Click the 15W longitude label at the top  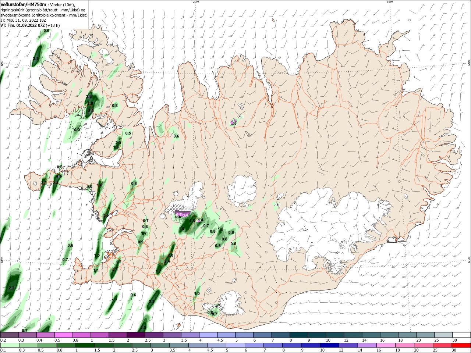(x=390, y=2)
